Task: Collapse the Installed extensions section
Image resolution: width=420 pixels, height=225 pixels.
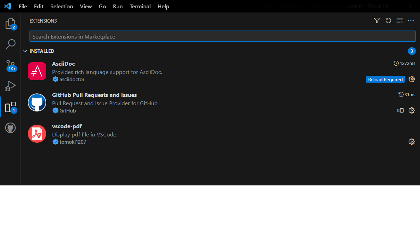Action: tap(25, 51)
